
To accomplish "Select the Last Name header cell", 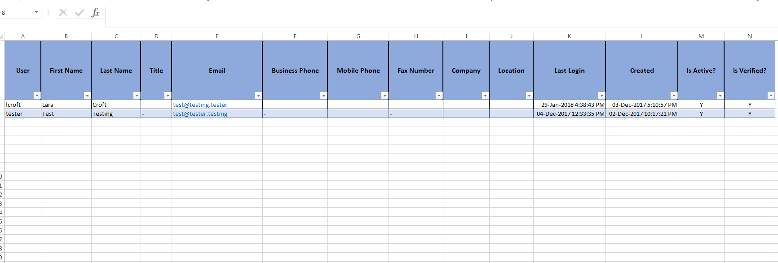I will pos(116,70).
